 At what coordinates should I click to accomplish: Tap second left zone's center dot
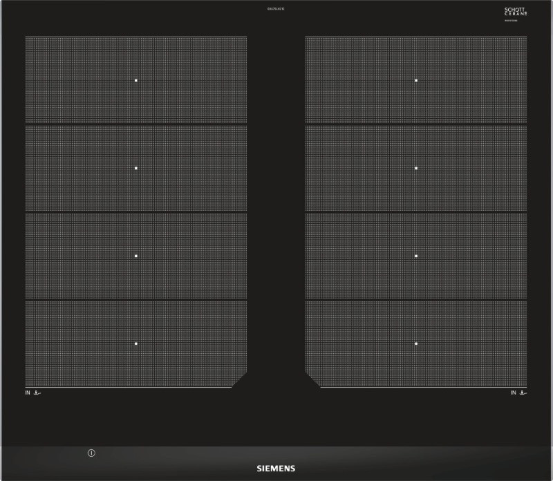pos(136,168)
